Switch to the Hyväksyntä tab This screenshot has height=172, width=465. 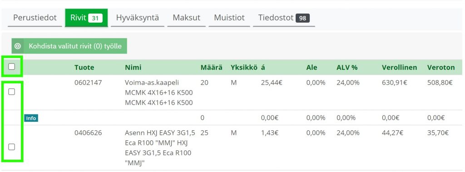[138, 18]
